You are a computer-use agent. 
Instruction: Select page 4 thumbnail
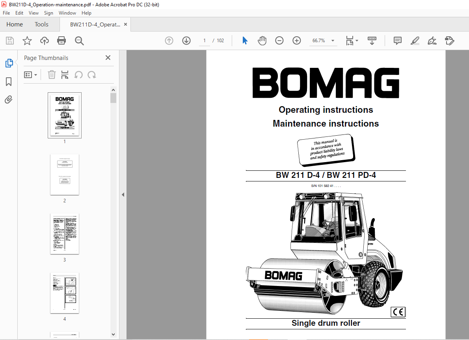65,293
